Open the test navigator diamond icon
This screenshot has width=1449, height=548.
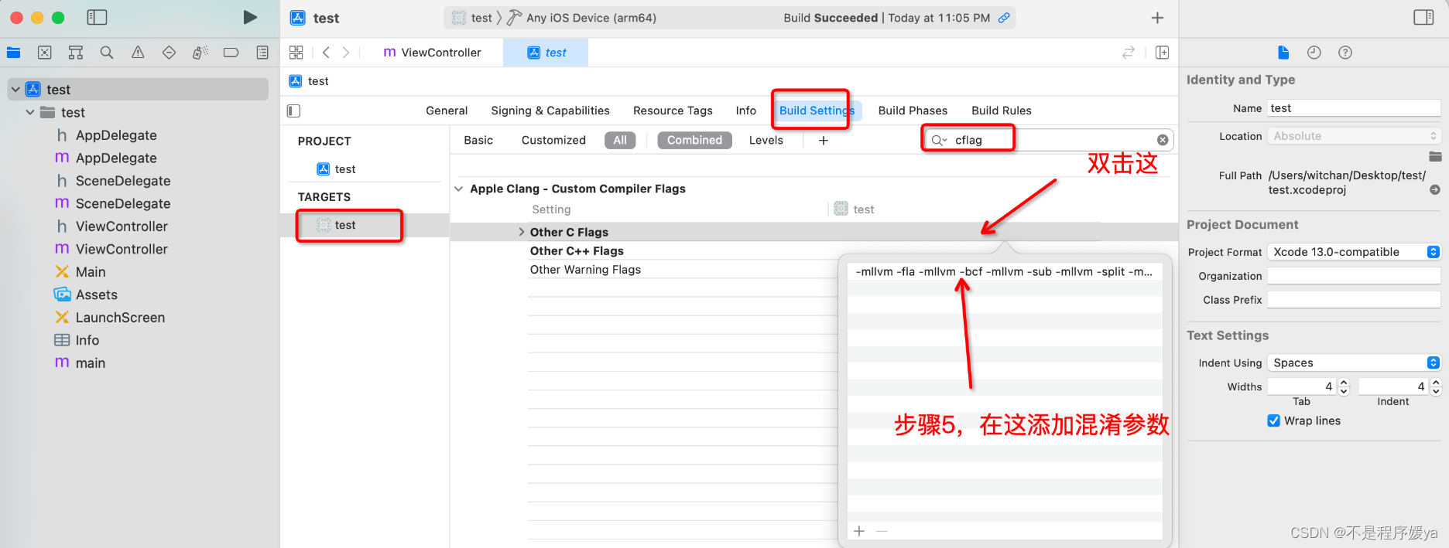click(x=169, y=53)
